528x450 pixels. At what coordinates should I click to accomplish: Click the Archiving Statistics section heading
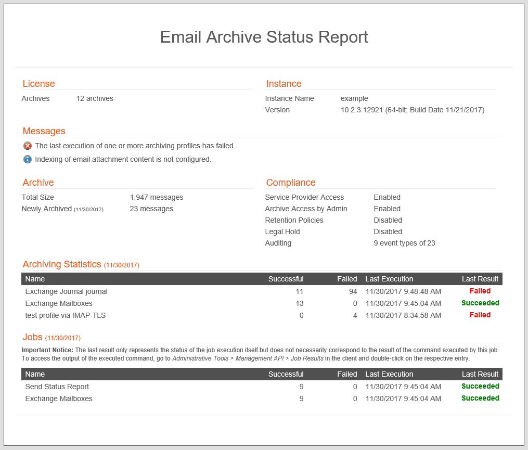coord(62,264)
